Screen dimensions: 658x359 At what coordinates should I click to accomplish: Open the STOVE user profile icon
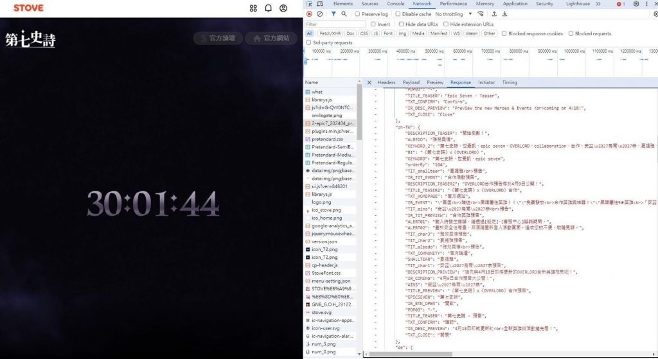(283, 8)
